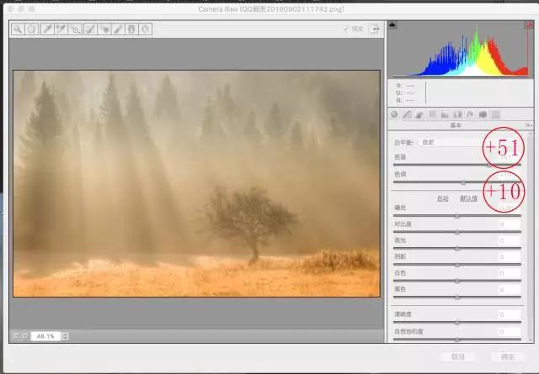539x374 pixels.
Task: Click the 色调 tint slider handle
Action: 463,182
